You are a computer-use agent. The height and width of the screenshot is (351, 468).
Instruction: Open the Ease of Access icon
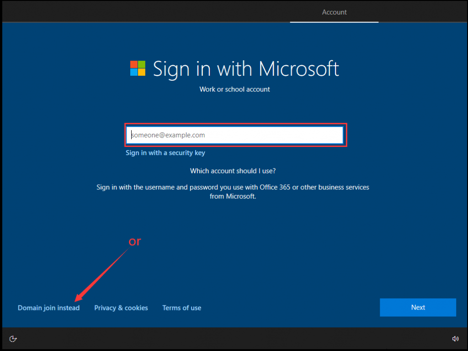[x=13, y=339]
